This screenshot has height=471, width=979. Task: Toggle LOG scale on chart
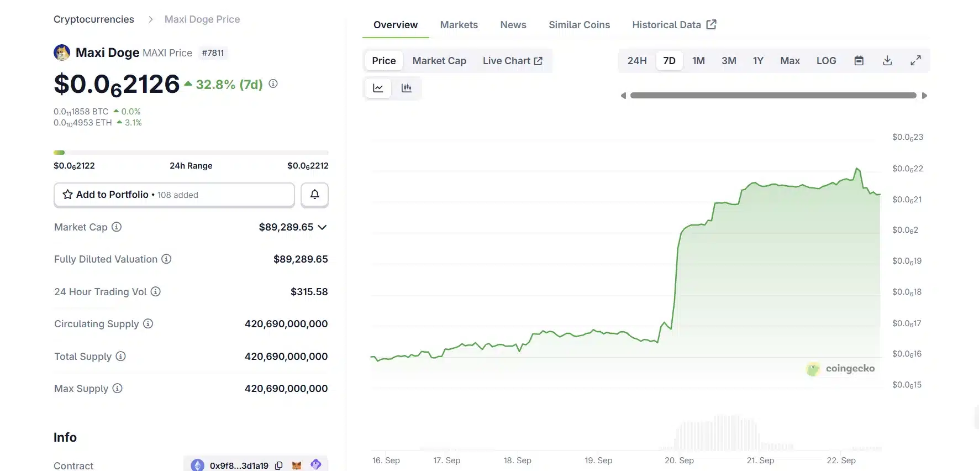pyautogui.click(x=826, y=61)
